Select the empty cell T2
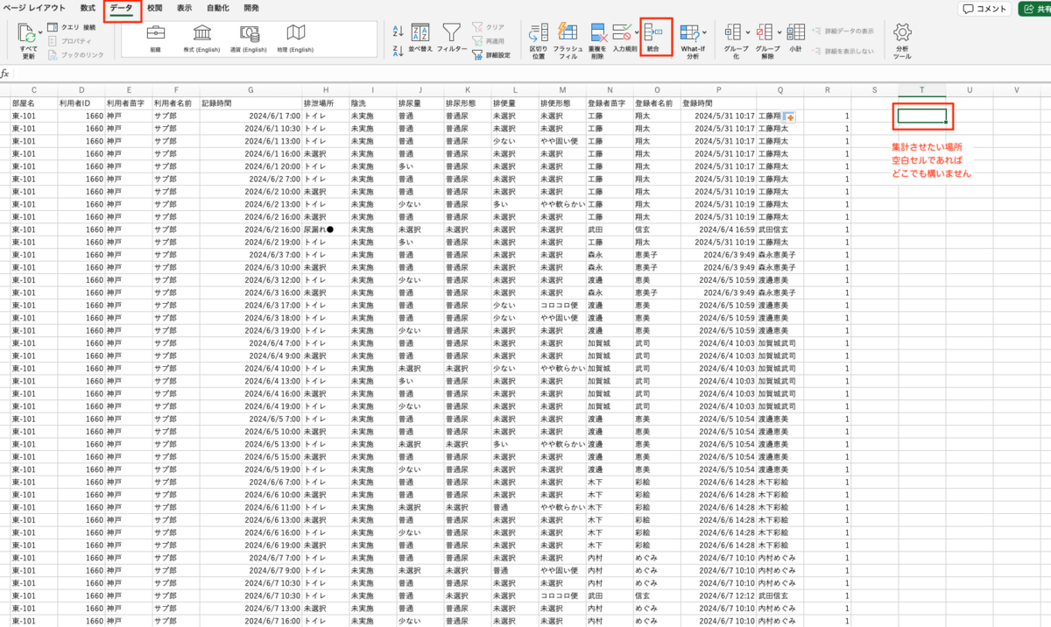 922,115
